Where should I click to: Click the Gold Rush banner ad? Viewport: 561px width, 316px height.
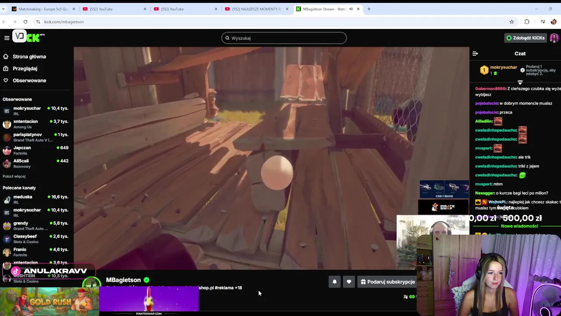click(50, 302)
